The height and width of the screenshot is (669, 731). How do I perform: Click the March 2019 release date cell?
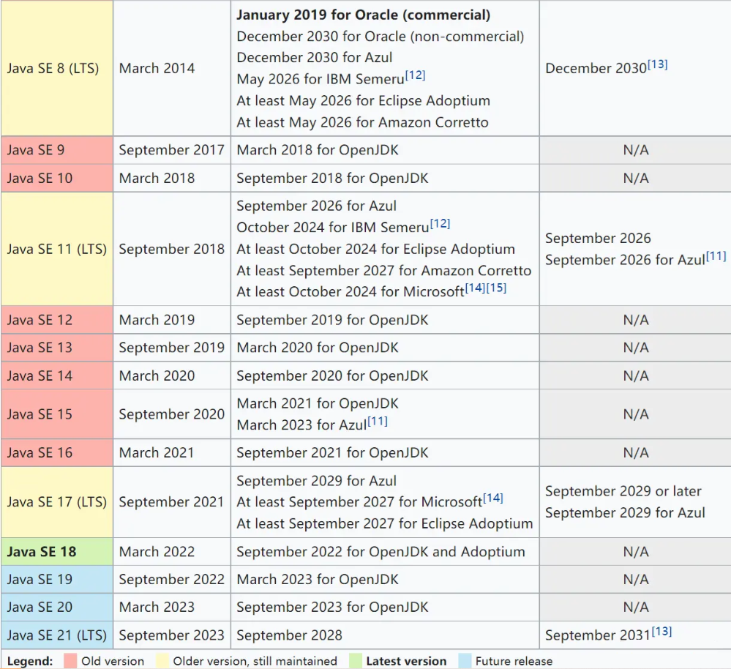point(171,320)
